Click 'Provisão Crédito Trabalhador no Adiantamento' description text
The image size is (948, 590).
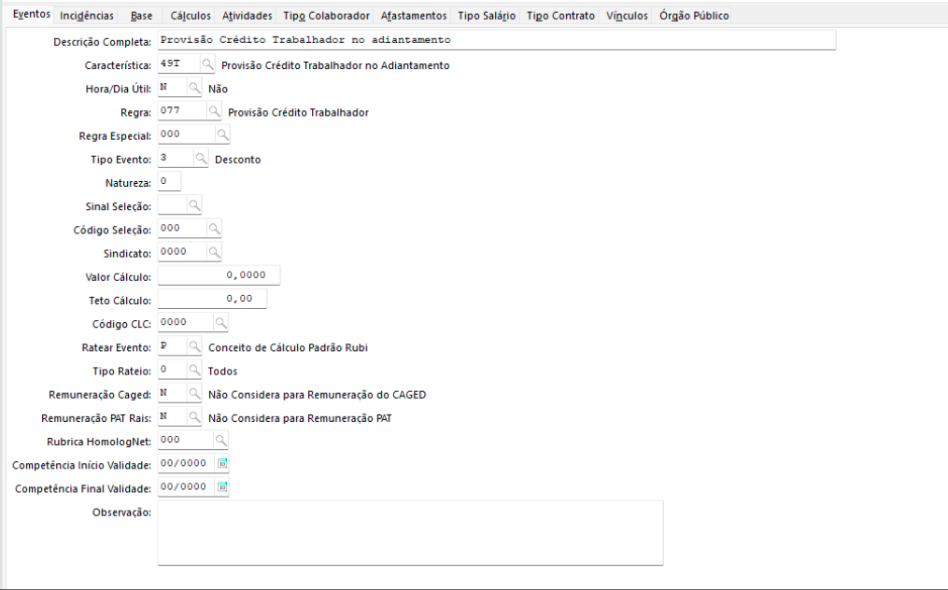[x=335, y=65]
